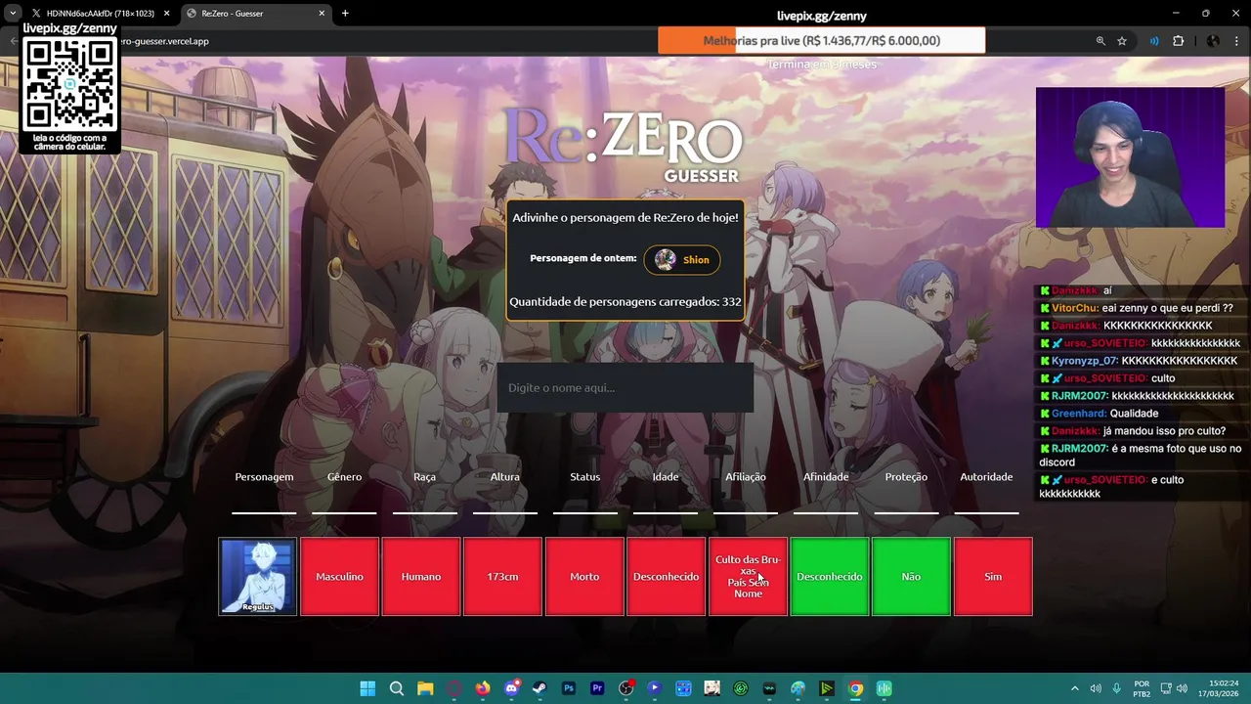
Task: Click the streamer webcam overlay
Action: [1130, 157]
